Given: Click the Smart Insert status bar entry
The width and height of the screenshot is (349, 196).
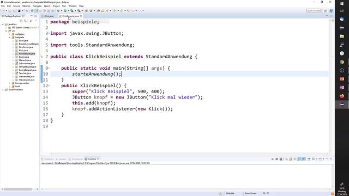Looking at the screenshot, I should (x=251, y=194).
